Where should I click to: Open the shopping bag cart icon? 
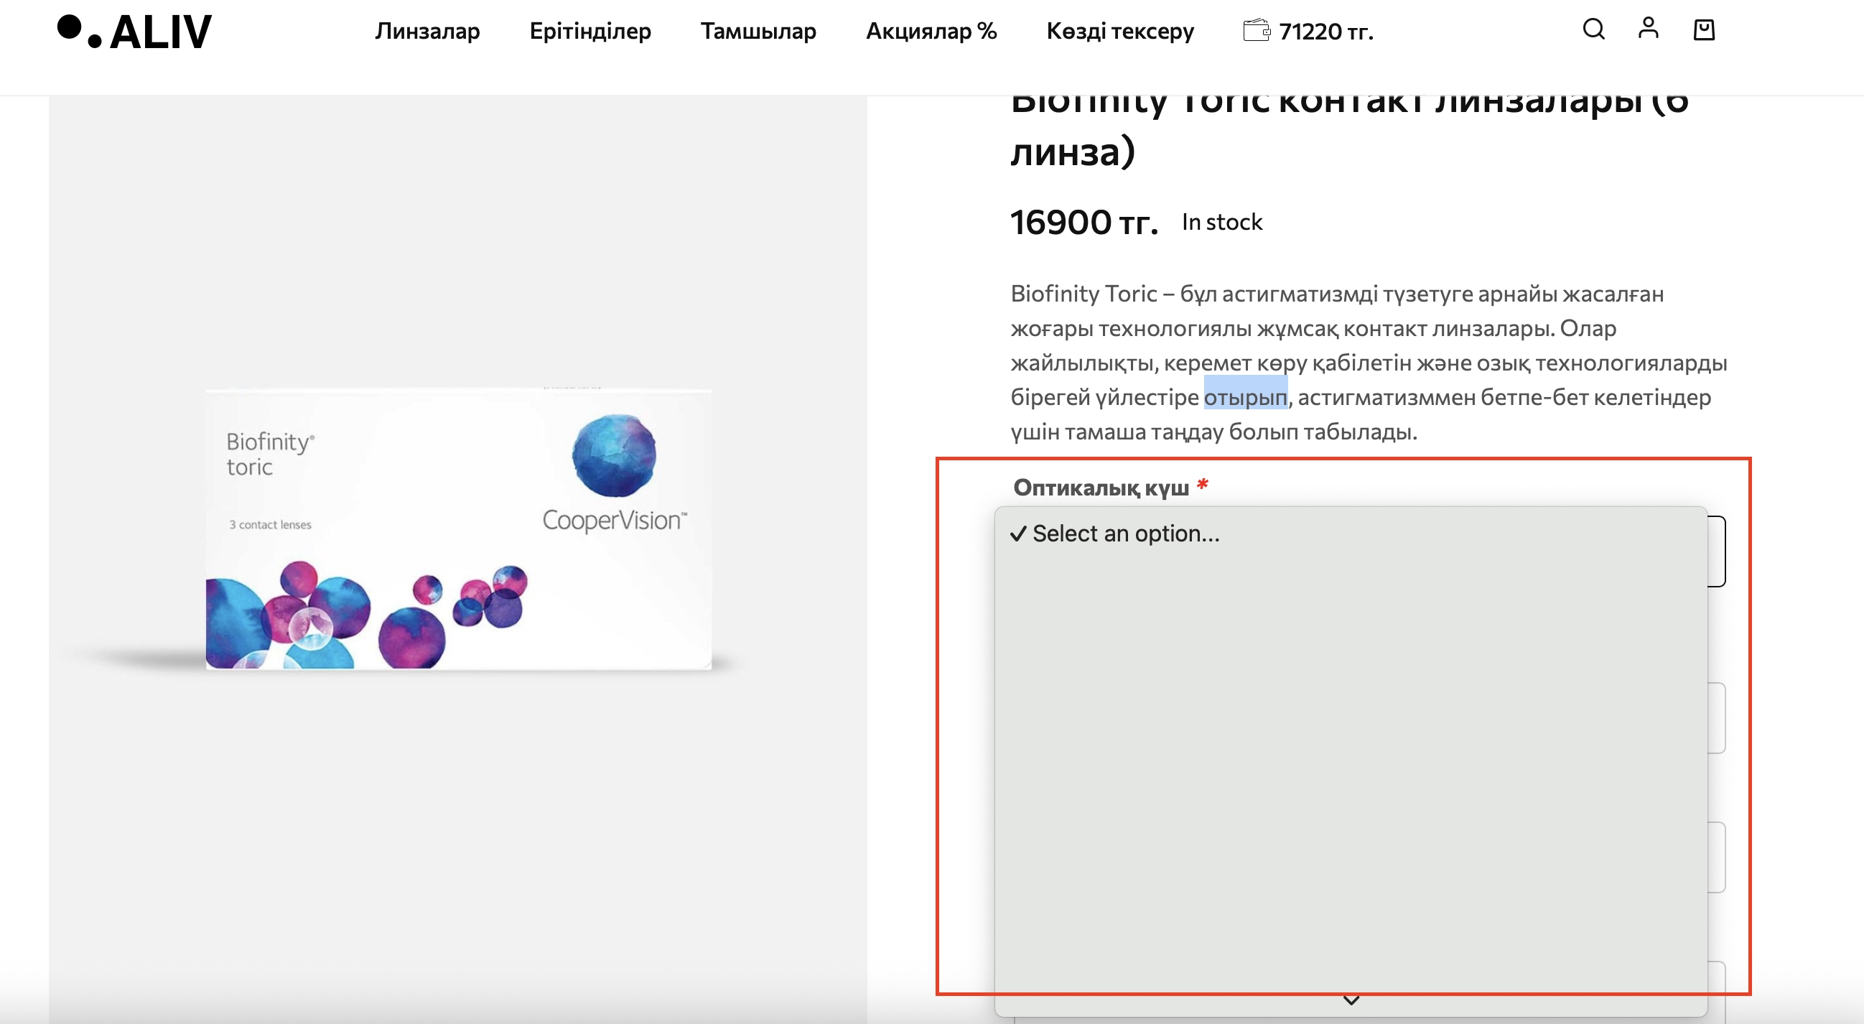tap(1703, 29)
